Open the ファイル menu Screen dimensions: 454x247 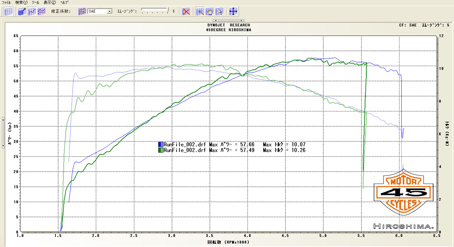[7, 3]
